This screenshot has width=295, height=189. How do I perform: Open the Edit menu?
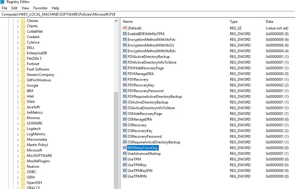click(x=14, y=8)
